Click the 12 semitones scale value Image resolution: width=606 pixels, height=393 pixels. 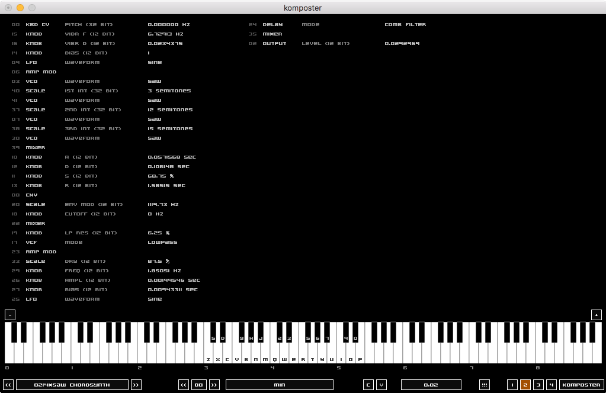[170, 109]
